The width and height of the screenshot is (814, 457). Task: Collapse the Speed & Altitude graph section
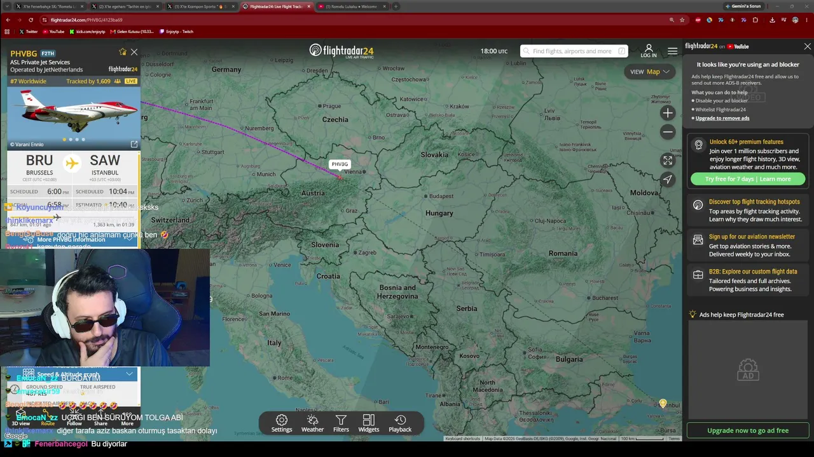pos(73,374)
